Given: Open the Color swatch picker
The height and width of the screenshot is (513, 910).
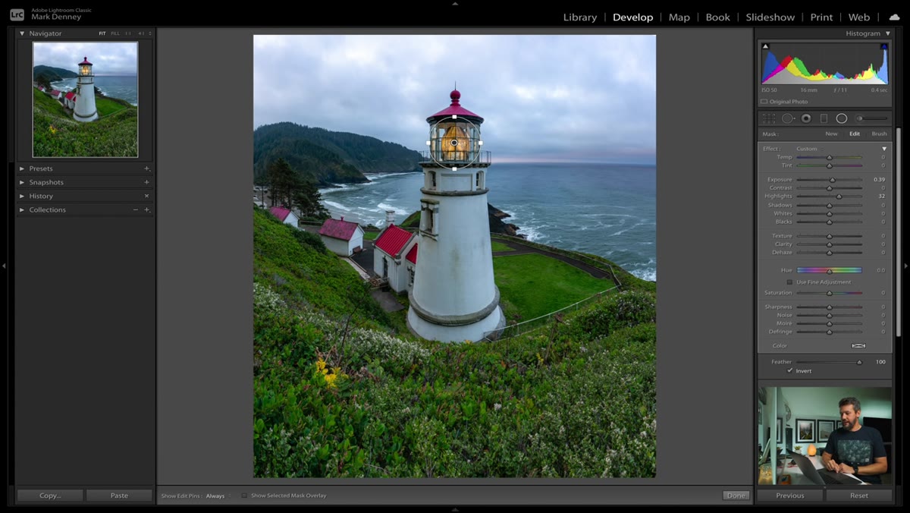Looking at the screenshot, I should pos(858,346).
